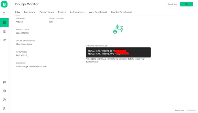Open the Web Dashboard tab
The height and width of the screenshot is (113, 198).
coord(98,12)
